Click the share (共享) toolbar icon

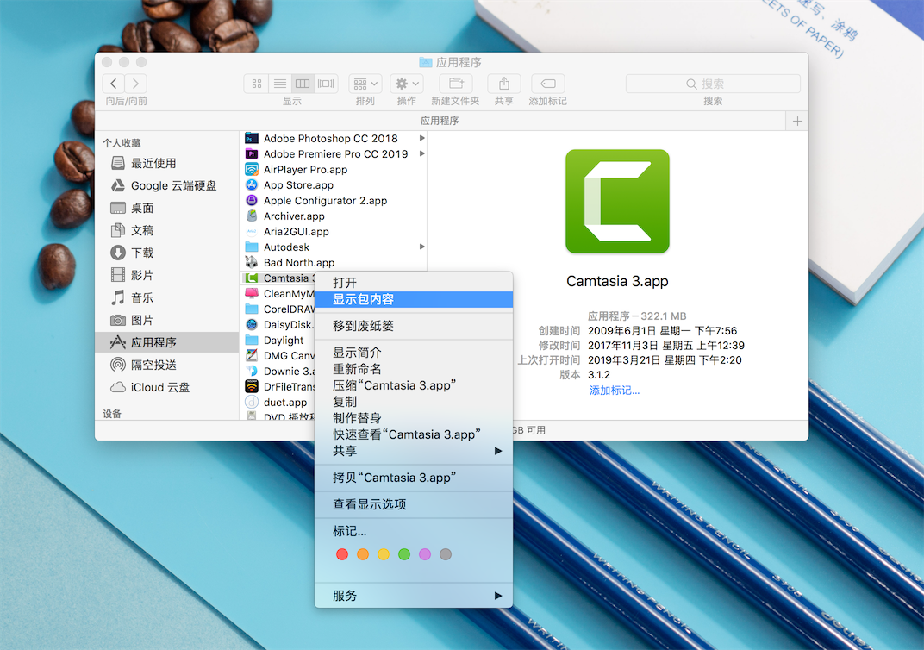(x=504, y=84)
